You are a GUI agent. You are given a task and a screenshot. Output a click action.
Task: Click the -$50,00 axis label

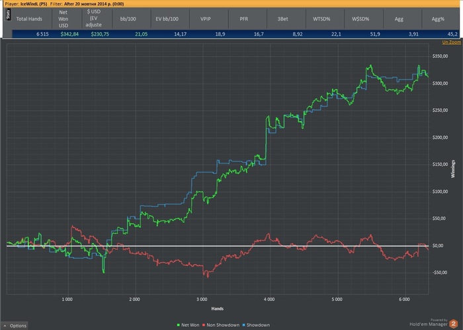pyautogui.click(x=440, y=273)
